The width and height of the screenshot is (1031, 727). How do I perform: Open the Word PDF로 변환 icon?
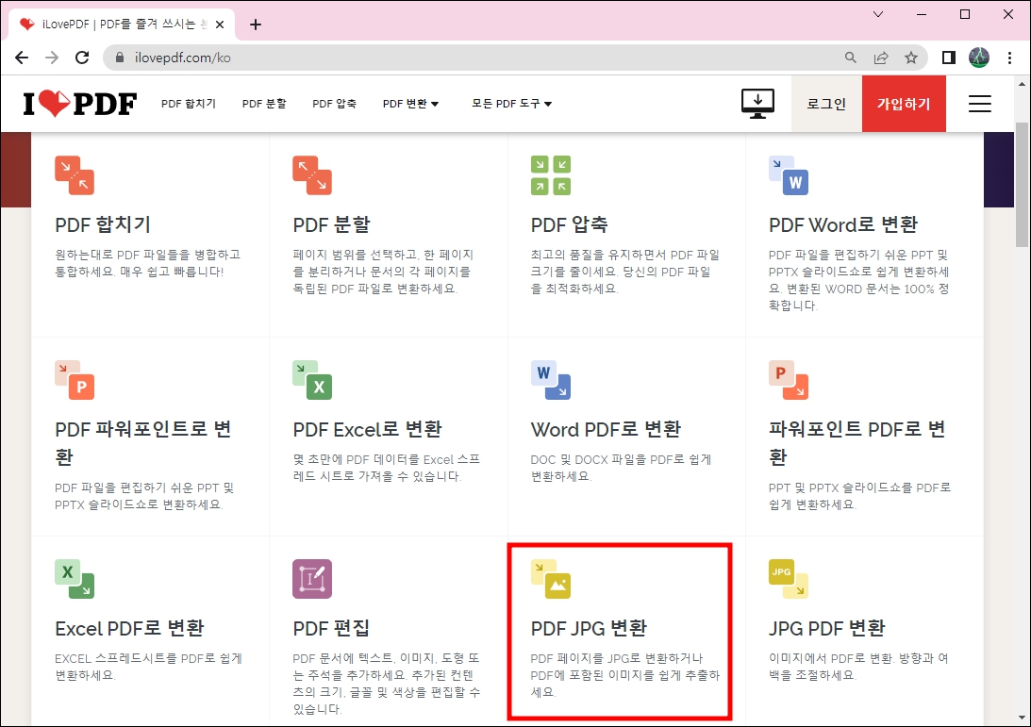pyautogui.click(x=550, y=380)
